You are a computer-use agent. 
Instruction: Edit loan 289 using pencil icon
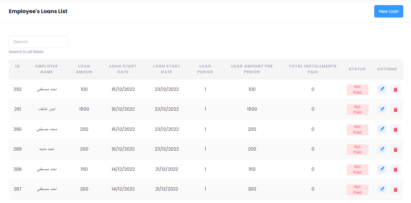pos(382,149)
